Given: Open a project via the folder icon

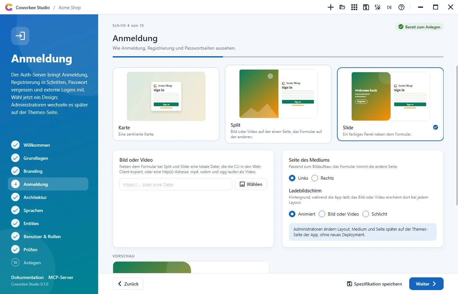Looking at the screenshot, I should coord(343,7).
